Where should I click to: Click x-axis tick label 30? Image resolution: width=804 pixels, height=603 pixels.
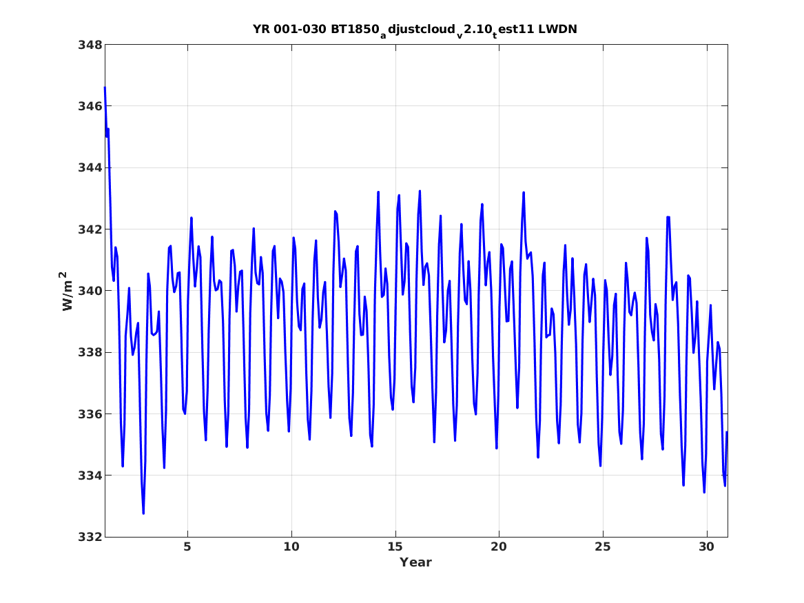pos(707,547)
